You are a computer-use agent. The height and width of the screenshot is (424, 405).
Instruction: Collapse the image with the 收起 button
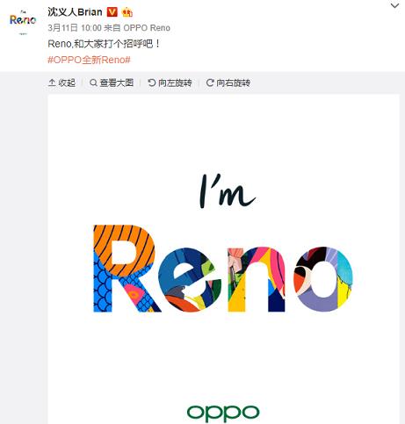coord(61,83)
